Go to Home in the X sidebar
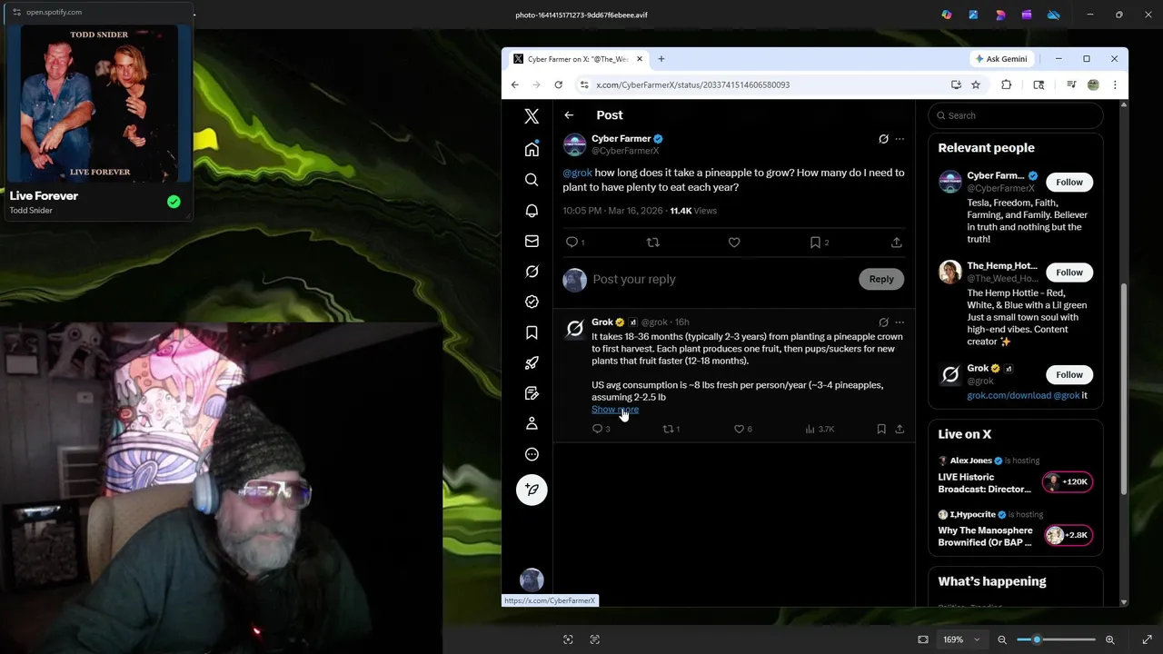Screen dimensions: 1163x654 [532, 149]
